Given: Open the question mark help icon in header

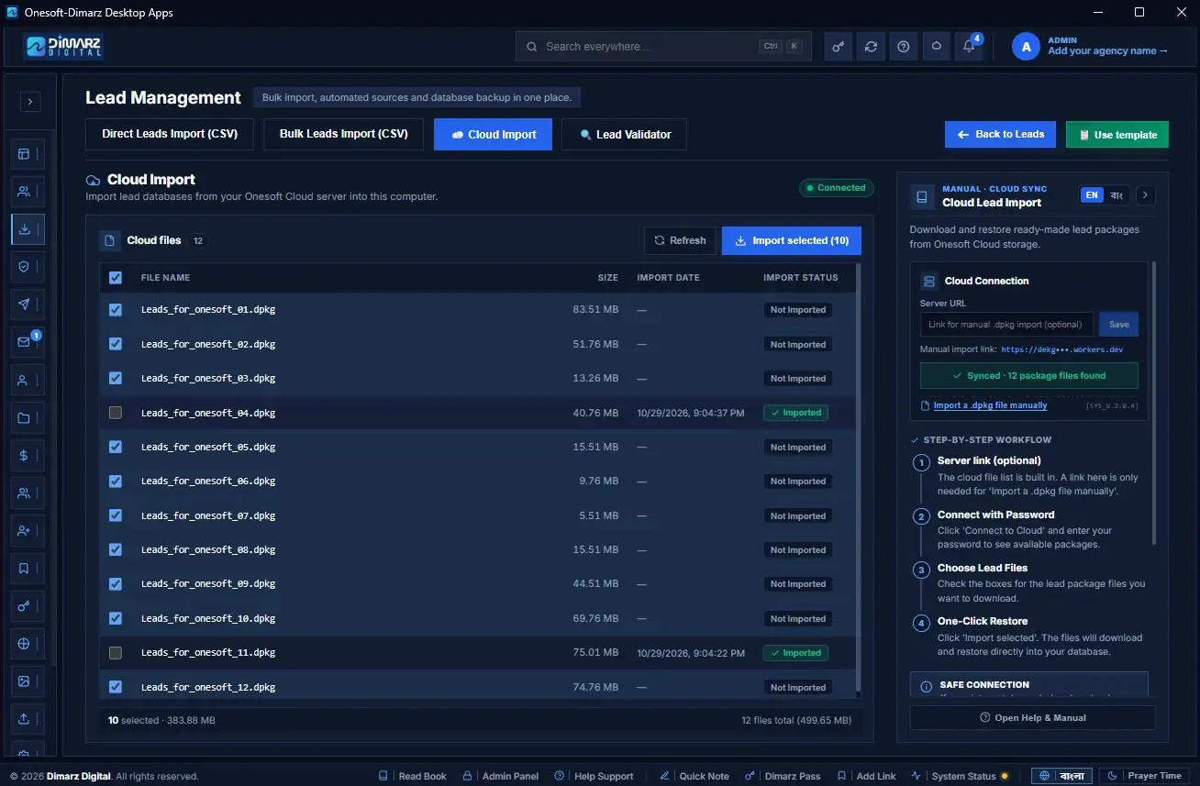Looking at the screenshot, I should (904, 47).
